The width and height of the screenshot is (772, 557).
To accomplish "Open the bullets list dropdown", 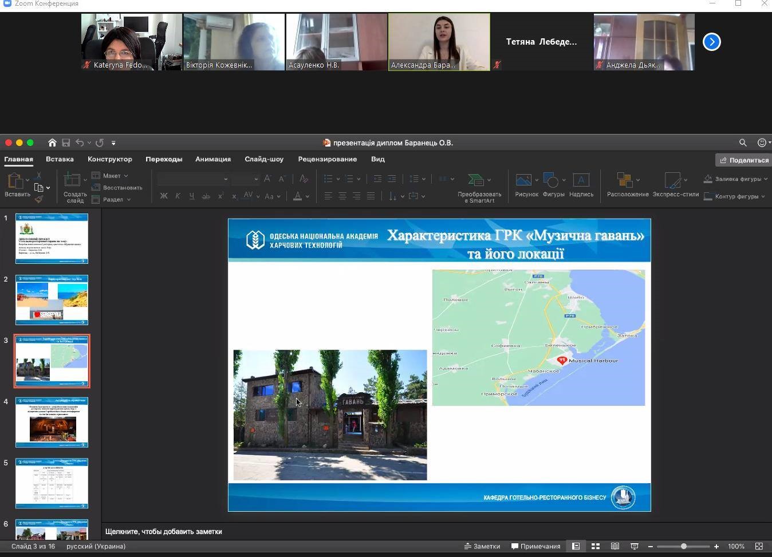I will coord(332,179).
